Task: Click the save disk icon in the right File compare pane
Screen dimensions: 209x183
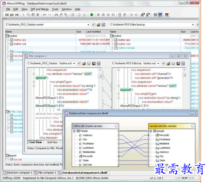Action: point(173,64)
